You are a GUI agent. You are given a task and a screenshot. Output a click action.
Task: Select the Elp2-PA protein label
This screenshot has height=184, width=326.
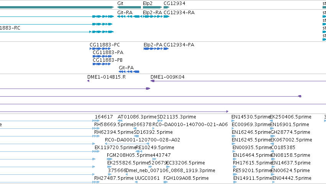[153, 45]
